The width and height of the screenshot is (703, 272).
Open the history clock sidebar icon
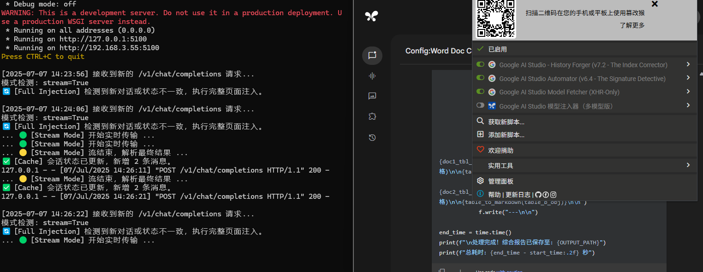pyautogui.click(x=372, y=137)
